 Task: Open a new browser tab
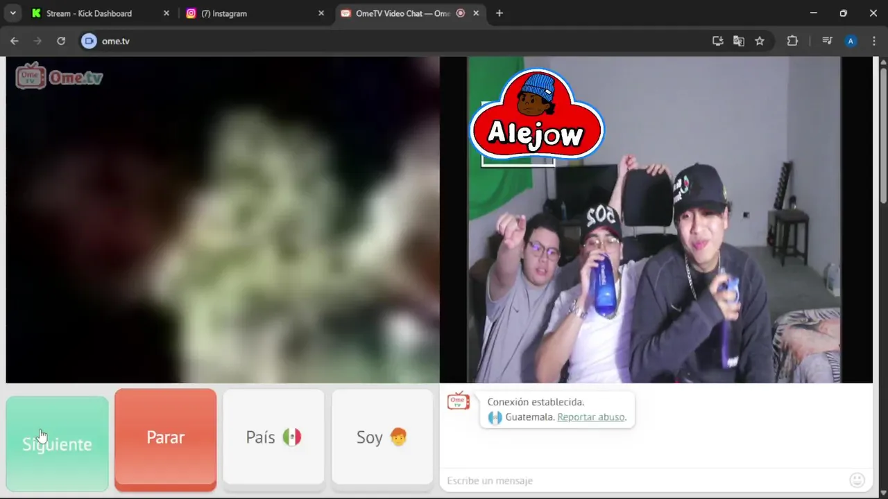tap(499, 13)
